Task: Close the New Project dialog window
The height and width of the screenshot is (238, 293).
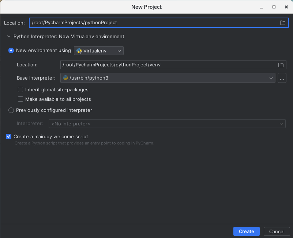Action: pyautogui.click(x=285, y=7)
